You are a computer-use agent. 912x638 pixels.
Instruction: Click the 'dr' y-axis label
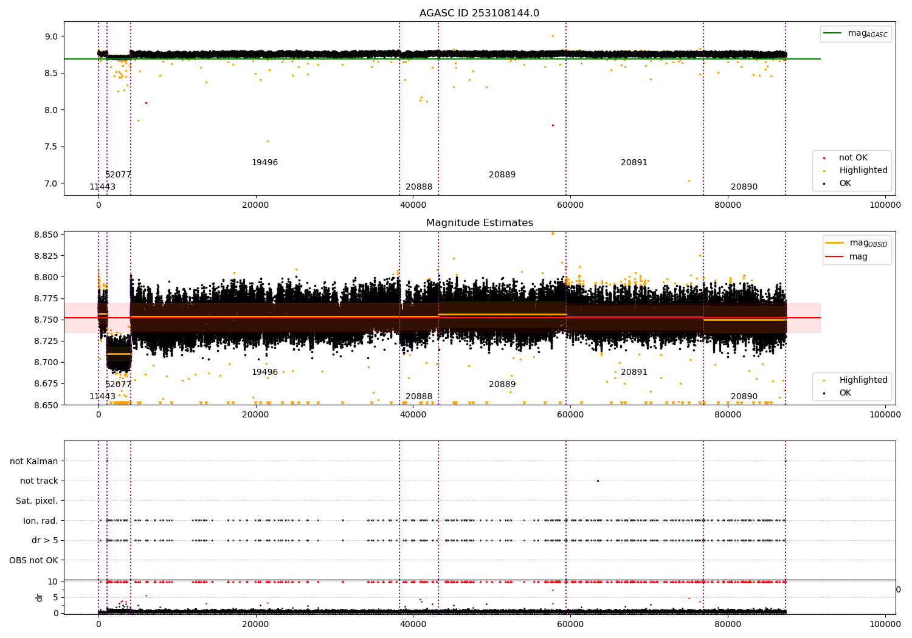click(40, 597)
